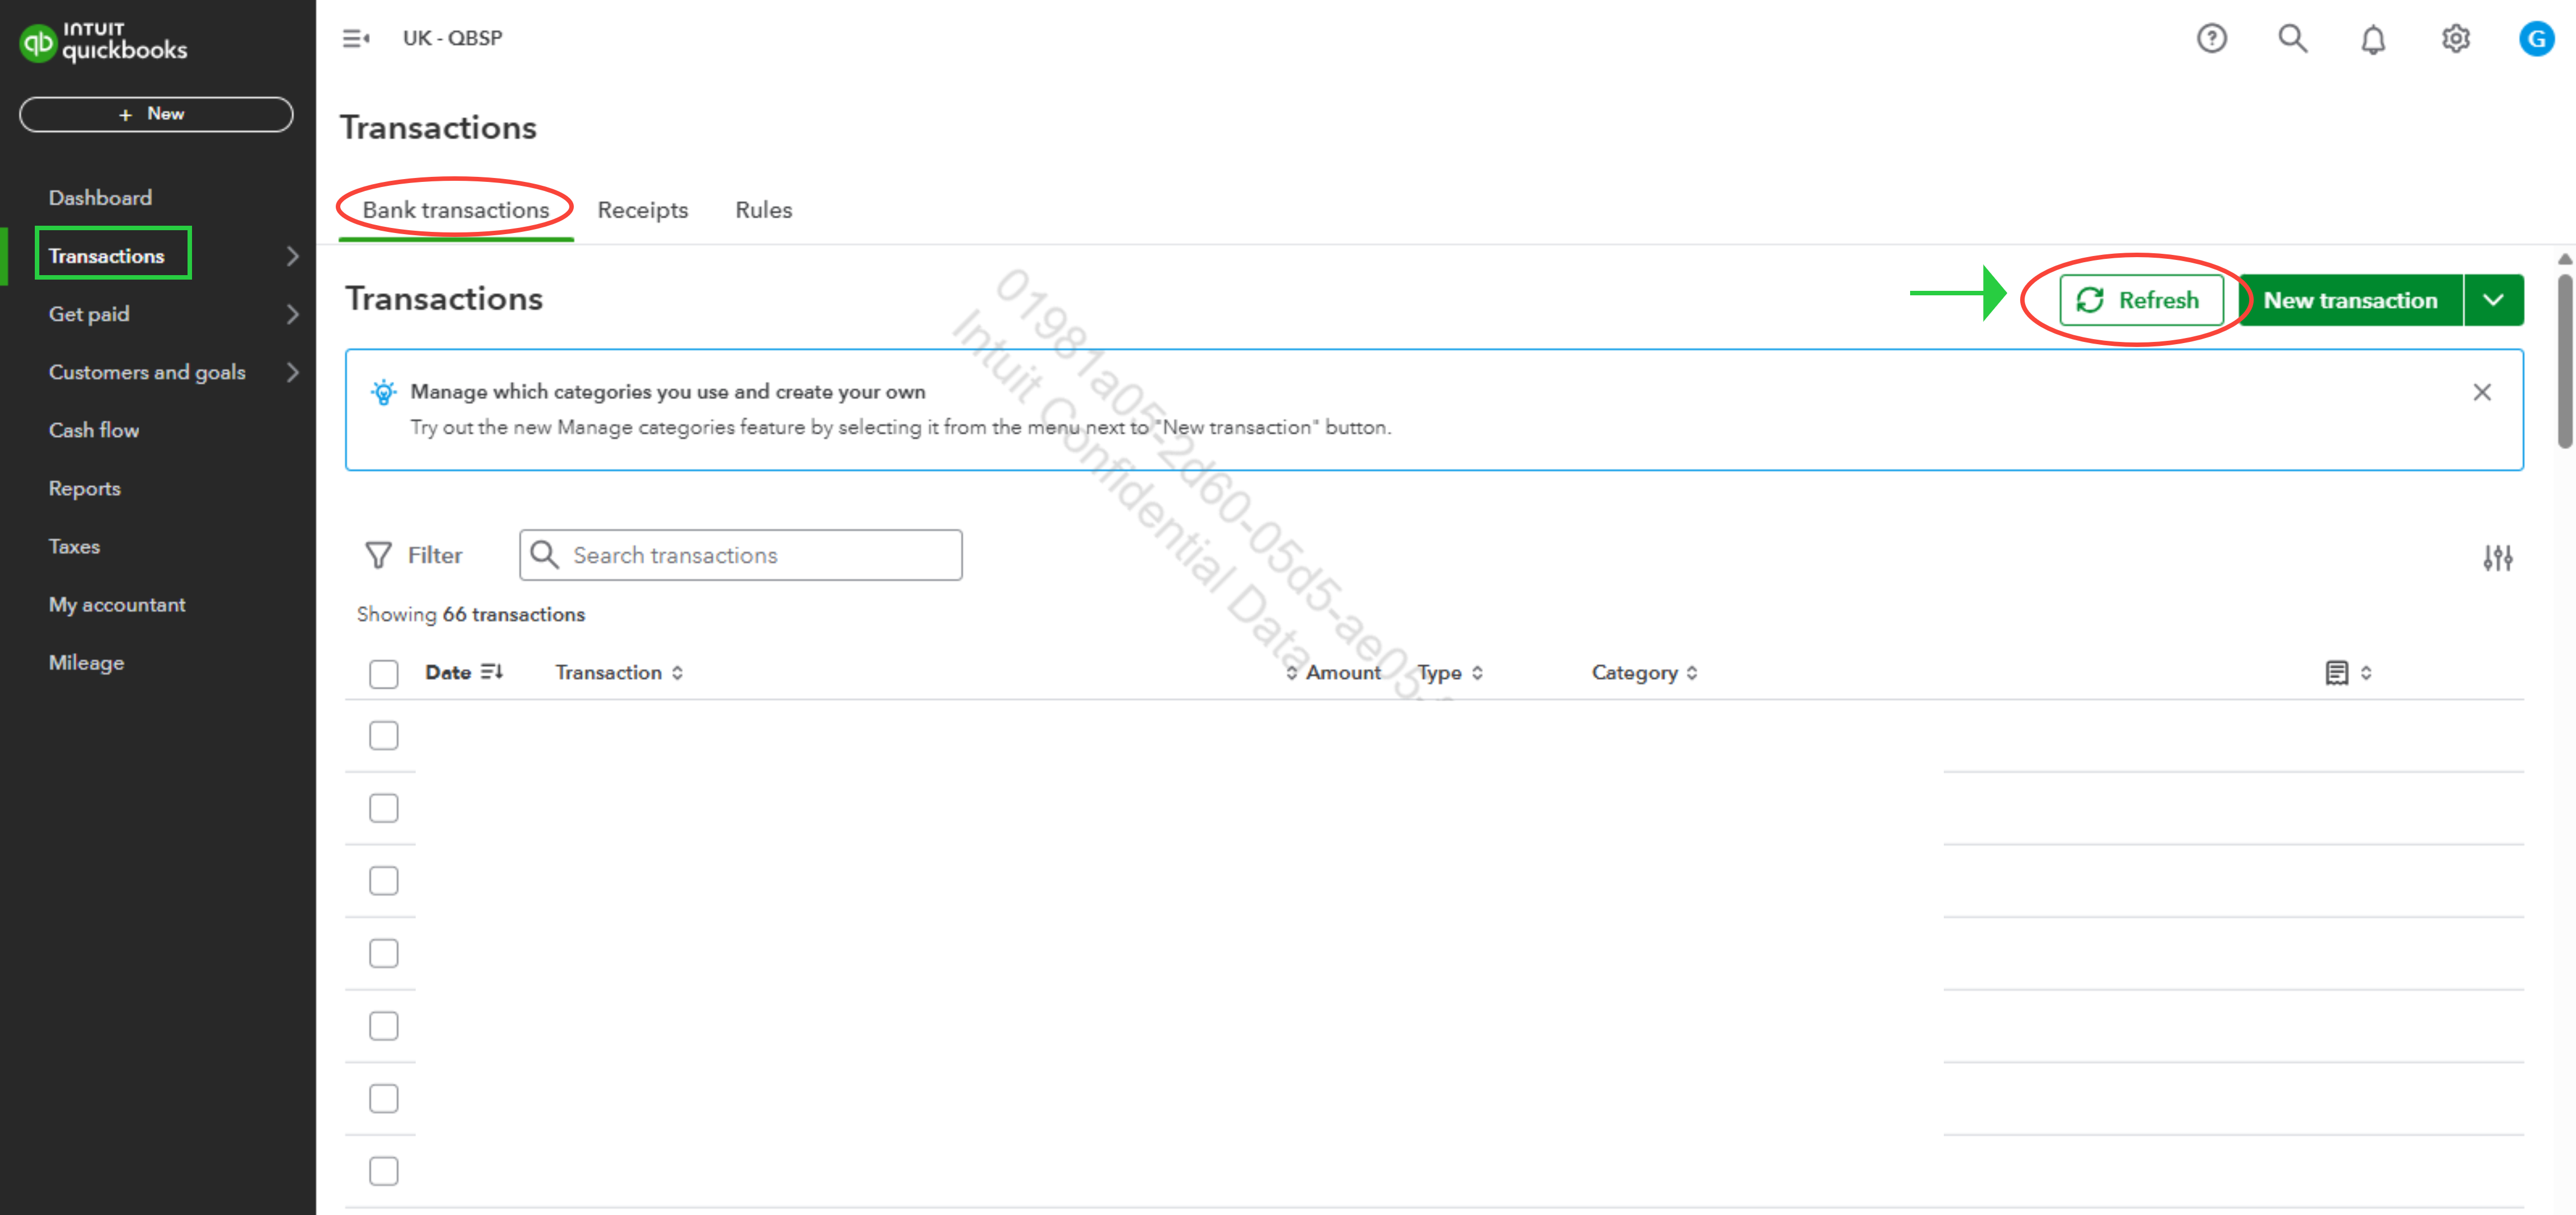Click the G user profile avatar
Screen dimensions: 2576x1215
2536,39
